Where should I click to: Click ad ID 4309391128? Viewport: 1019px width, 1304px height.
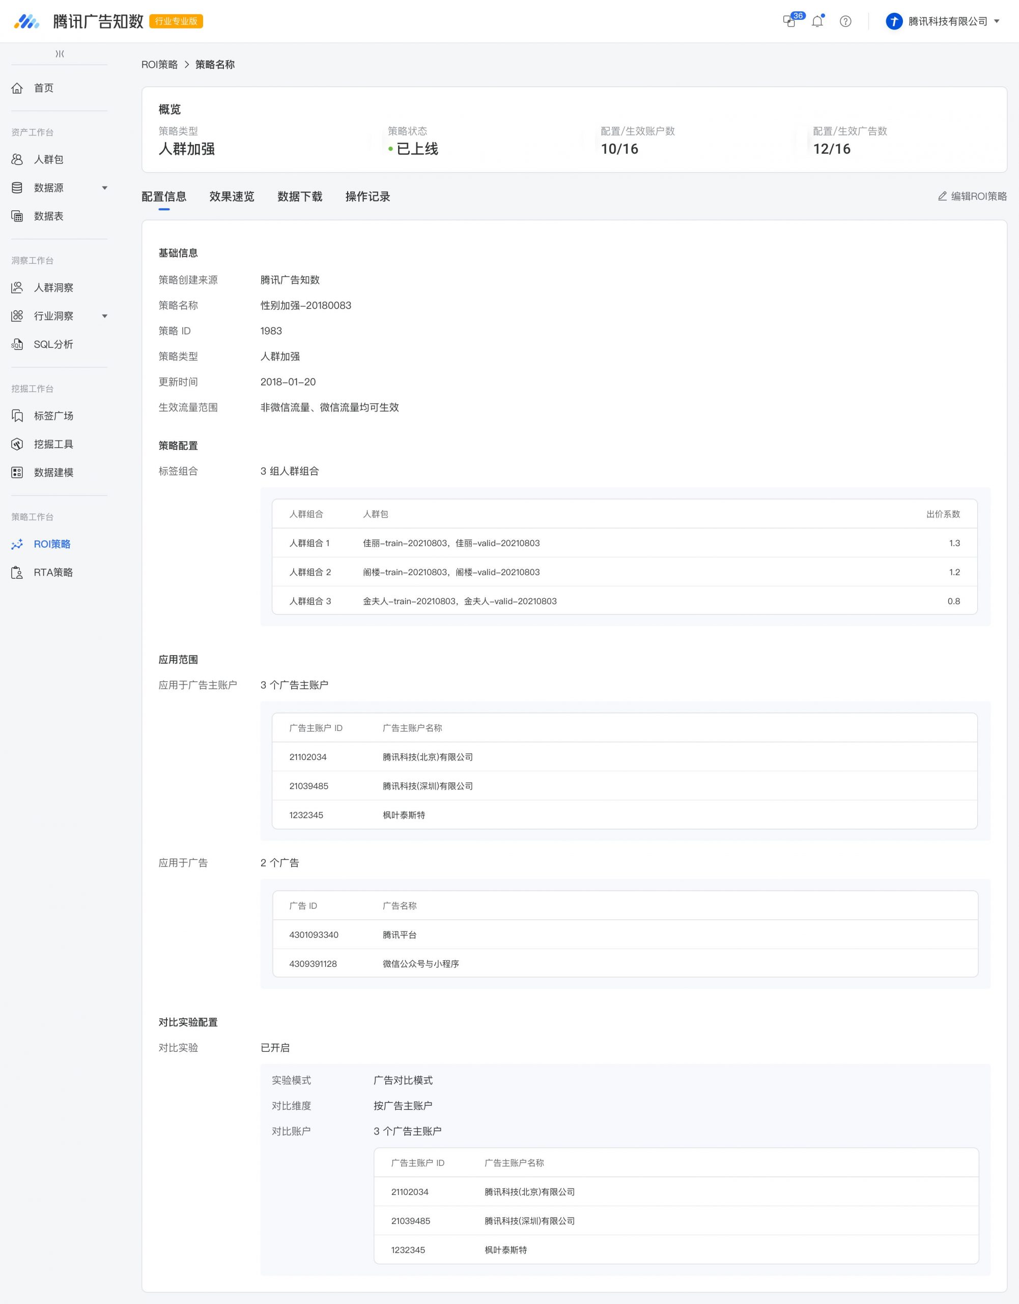coord(313,964)
